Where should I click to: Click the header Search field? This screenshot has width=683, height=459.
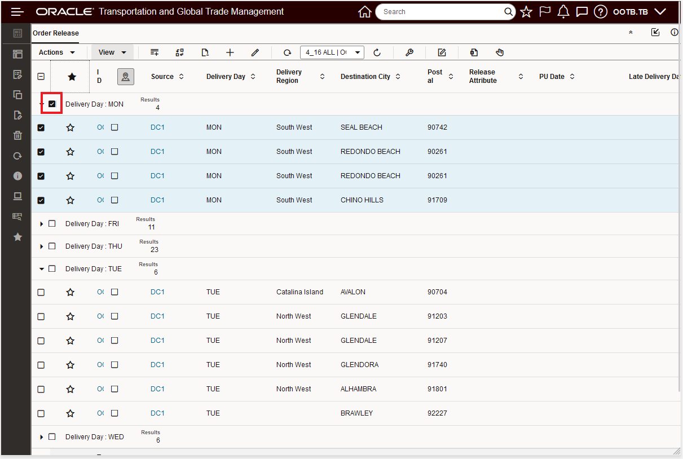click(440, 12)
